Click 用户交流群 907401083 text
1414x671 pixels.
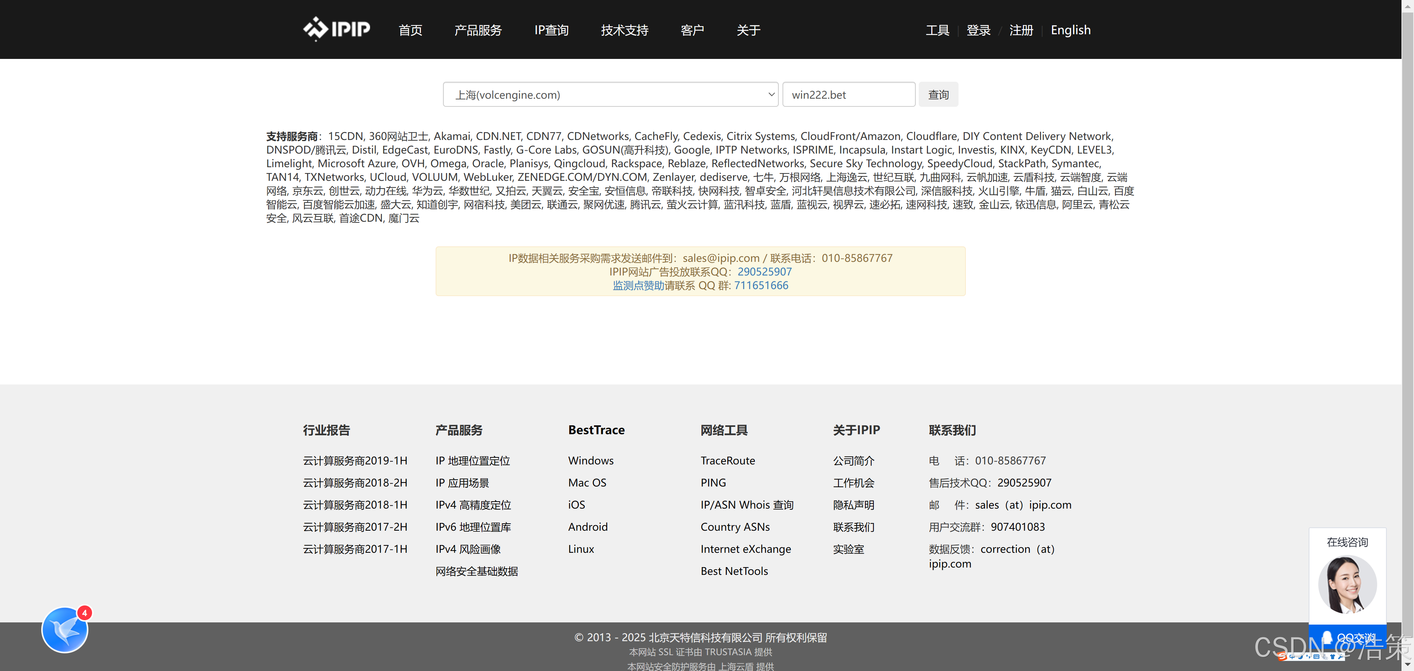(986, 527)
